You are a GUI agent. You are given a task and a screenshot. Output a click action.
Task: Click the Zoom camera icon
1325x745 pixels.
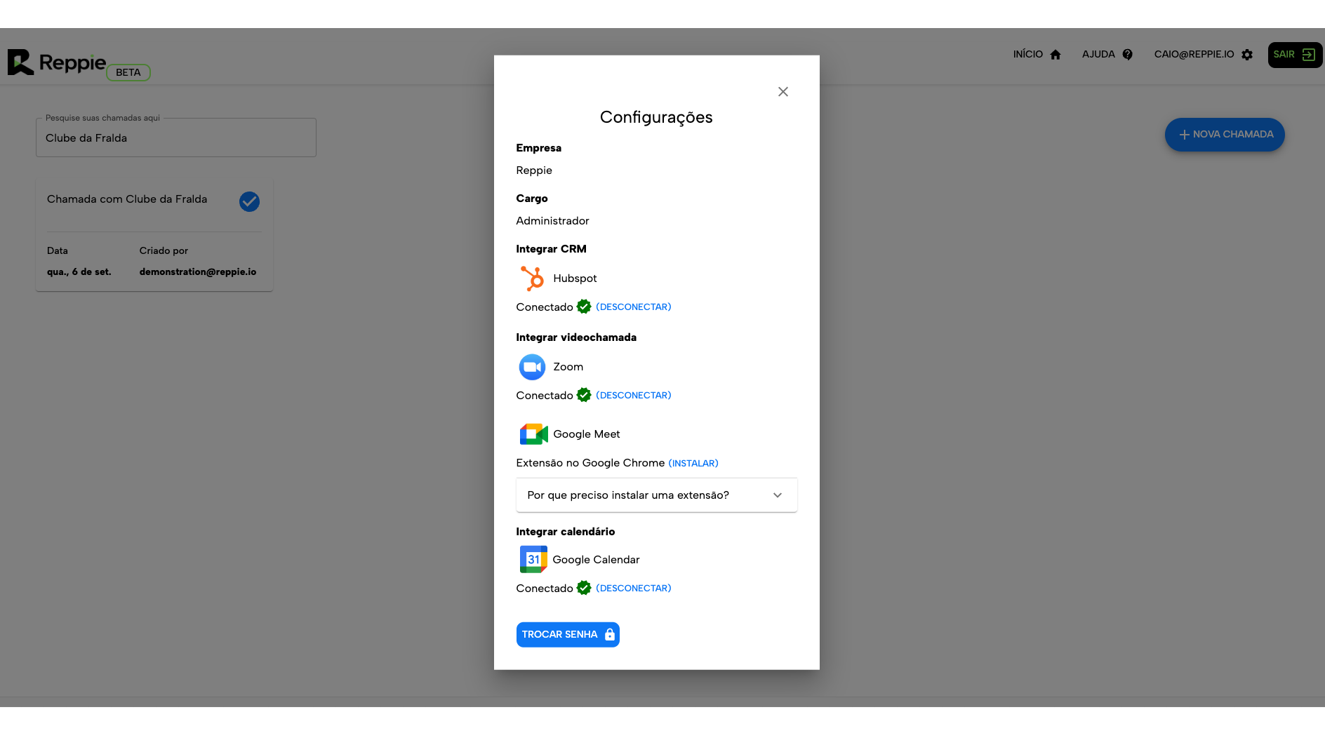tap(532, 367)
